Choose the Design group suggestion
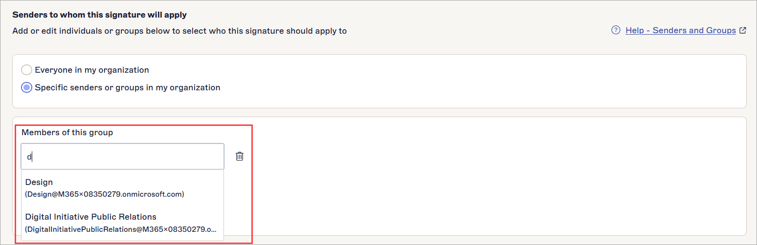The image size is (757, 245). click(x=122, y=188)
